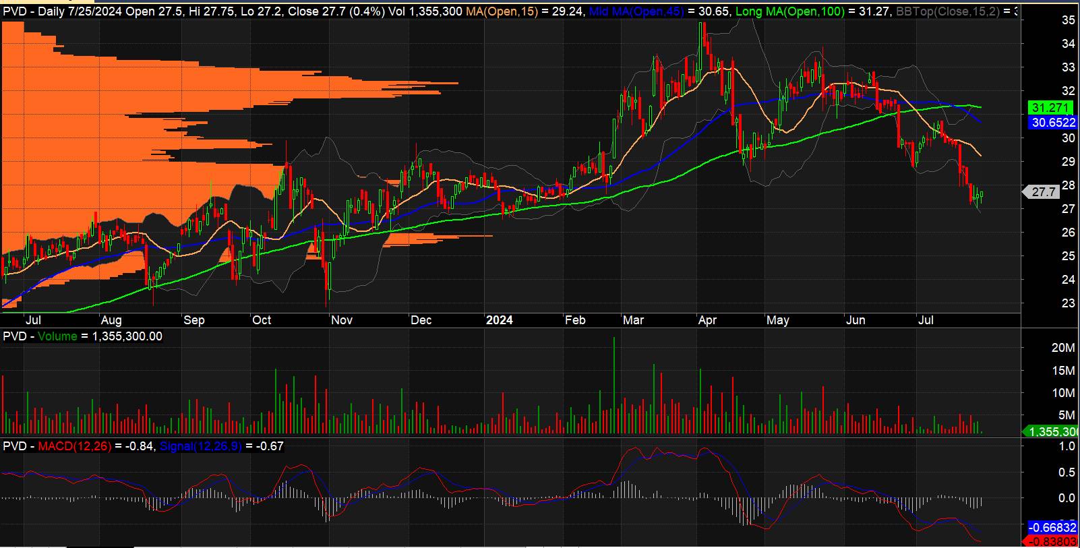Click the 20M label on volume axis
Image resolution: width=1080 pixels, height=548 pixels.
tap(1063, 348)
